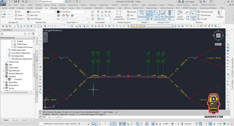Click the command line input field
Viewport: 234px width, 126px height.
point(88,117)
